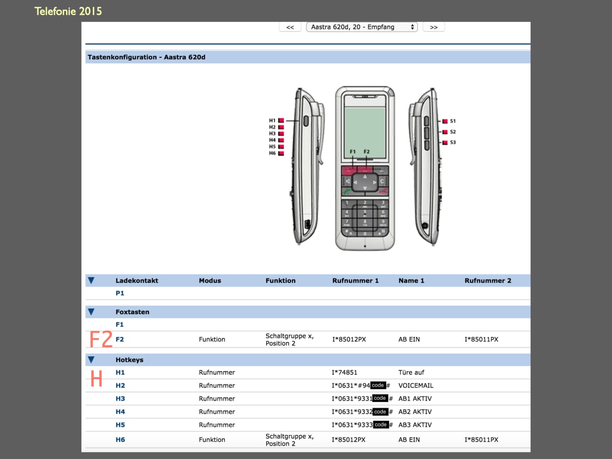
Task: Click the H4 red marker on phone diagram
Action: pyautogui.click(x=281, y=140)
